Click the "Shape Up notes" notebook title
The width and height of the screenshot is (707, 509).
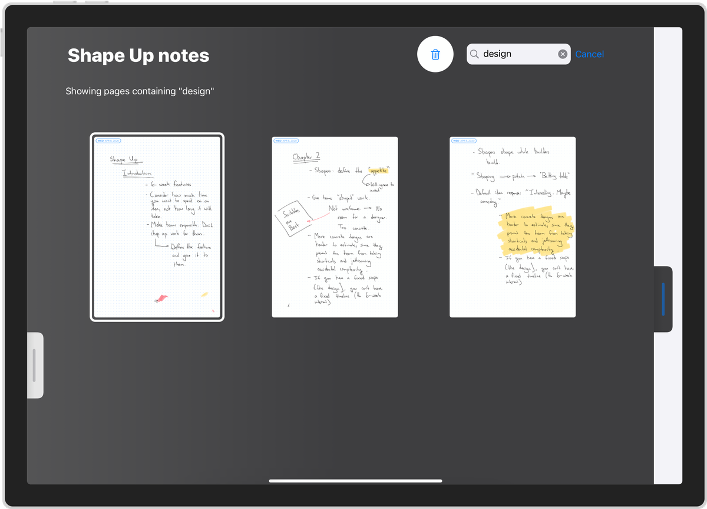pos(138,55)
